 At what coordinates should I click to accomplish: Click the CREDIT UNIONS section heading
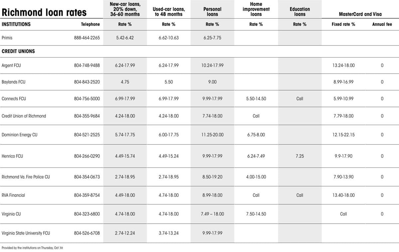click(18, 52)
